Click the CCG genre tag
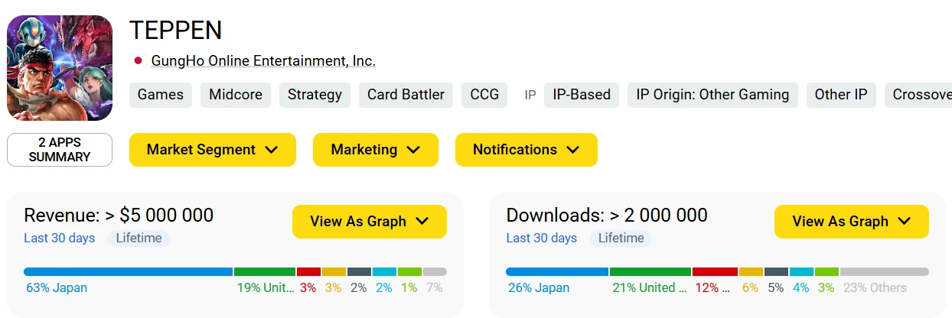Screen dimensions: 952x318 coord(484,95)
